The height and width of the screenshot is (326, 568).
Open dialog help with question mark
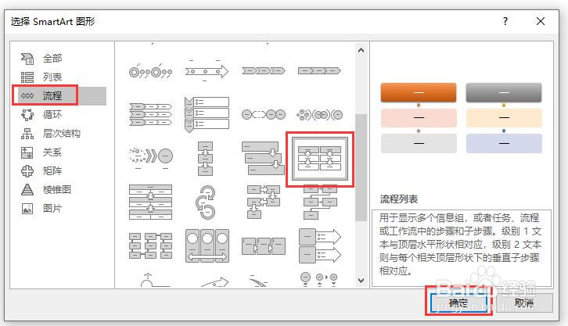pyautogui.click(x=505, y=21)
